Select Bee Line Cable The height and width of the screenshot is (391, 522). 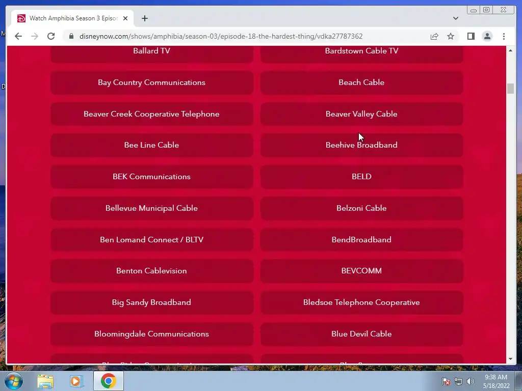(x=151, y=145)
